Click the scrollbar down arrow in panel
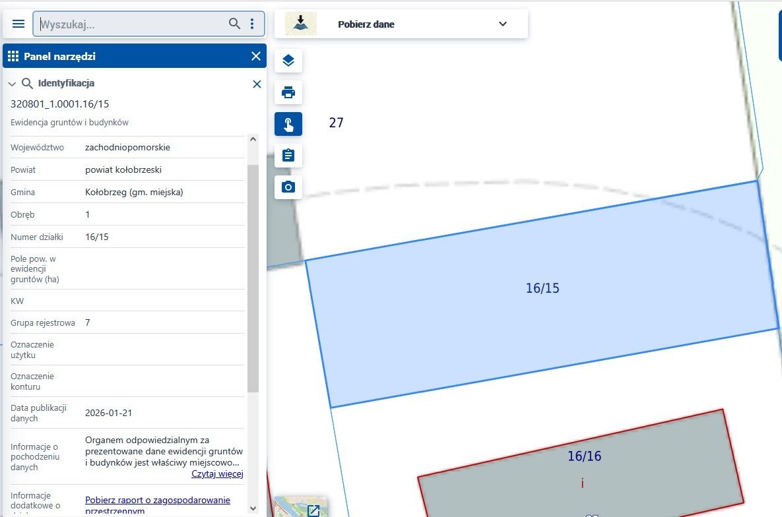 pos(253,508)
